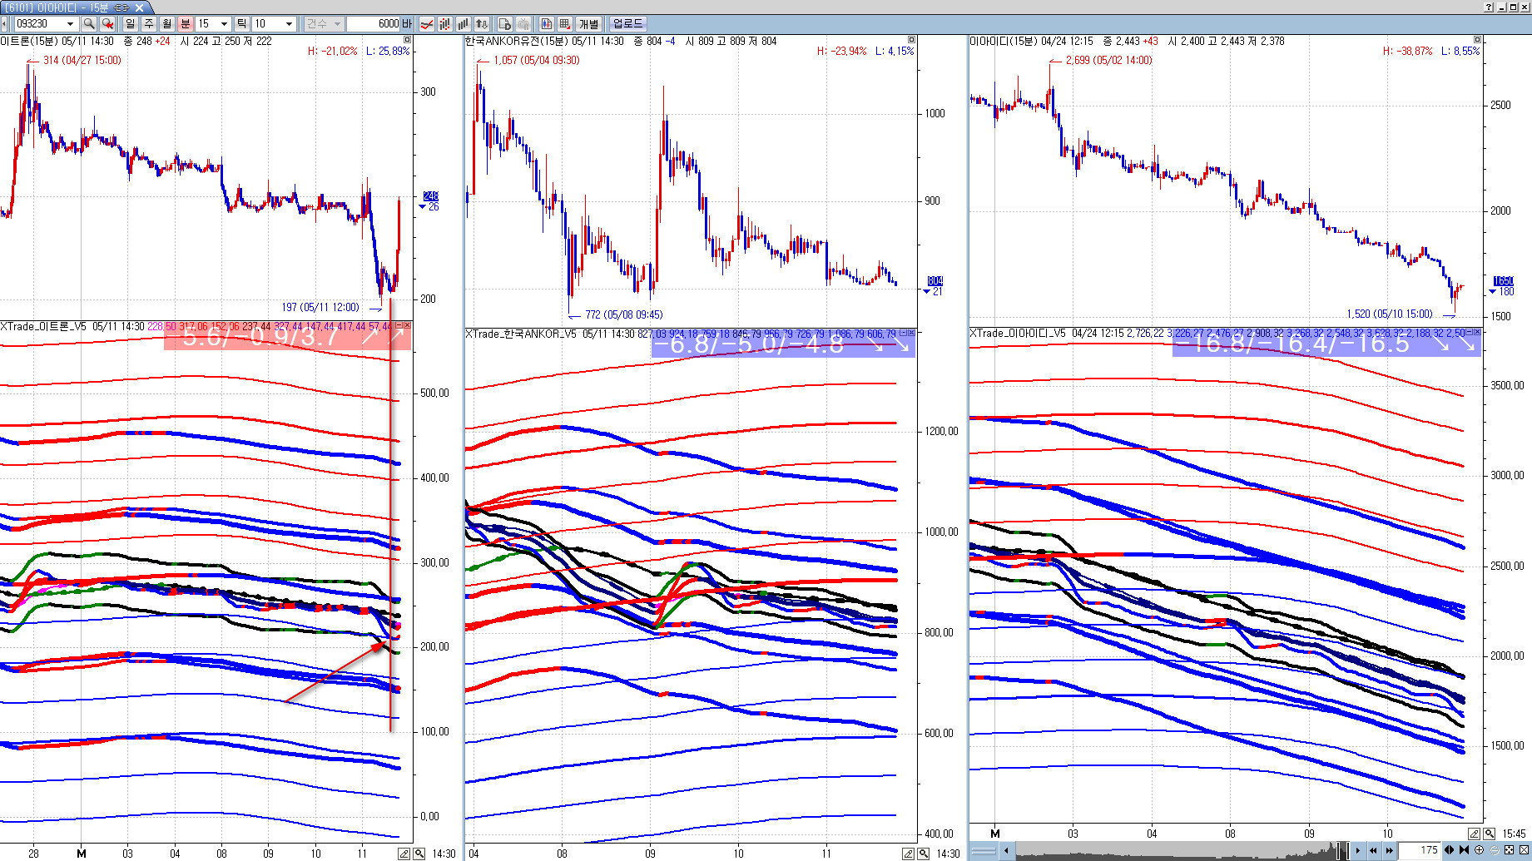Viewport: 1532px width, 861px height.
Task: Toggle the 주 (weekly) period button
Action: coord(149,24)
